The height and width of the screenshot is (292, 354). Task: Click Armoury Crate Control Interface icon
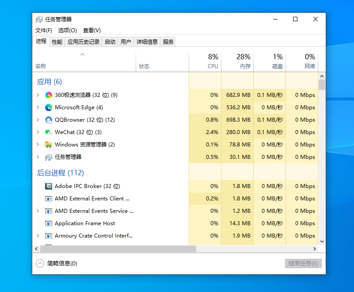(49, 236)
